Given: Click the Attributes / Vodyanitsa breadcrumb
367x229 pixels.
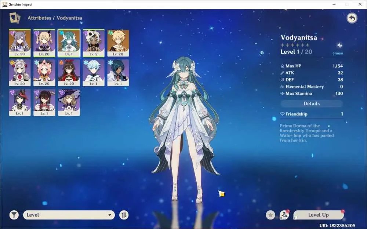Looking at the screenshot, I should point(55,18).
